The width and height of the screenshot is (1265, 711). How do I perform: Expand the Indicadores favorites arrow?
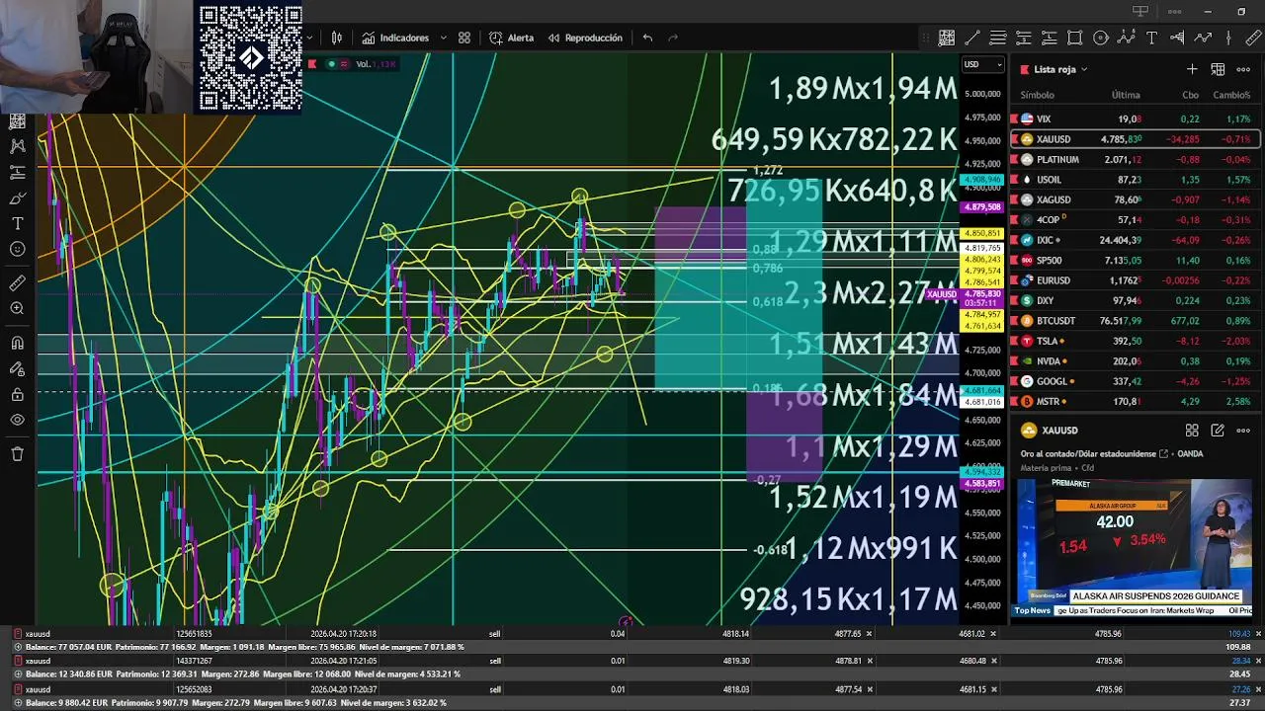pos(443,38)
